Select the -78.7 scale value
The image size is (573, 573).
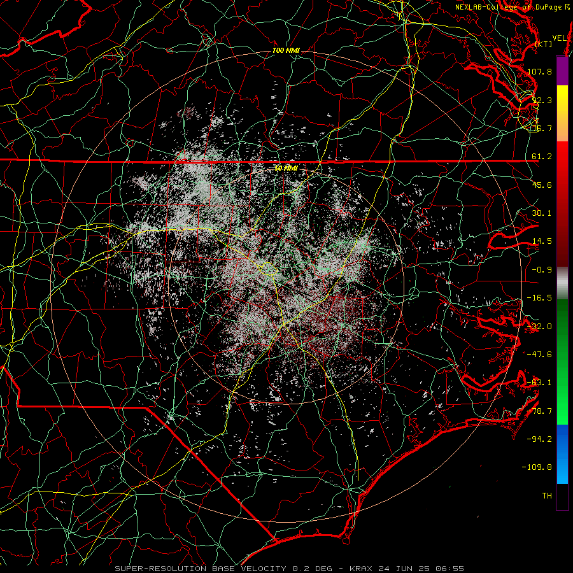coord(539,411)
